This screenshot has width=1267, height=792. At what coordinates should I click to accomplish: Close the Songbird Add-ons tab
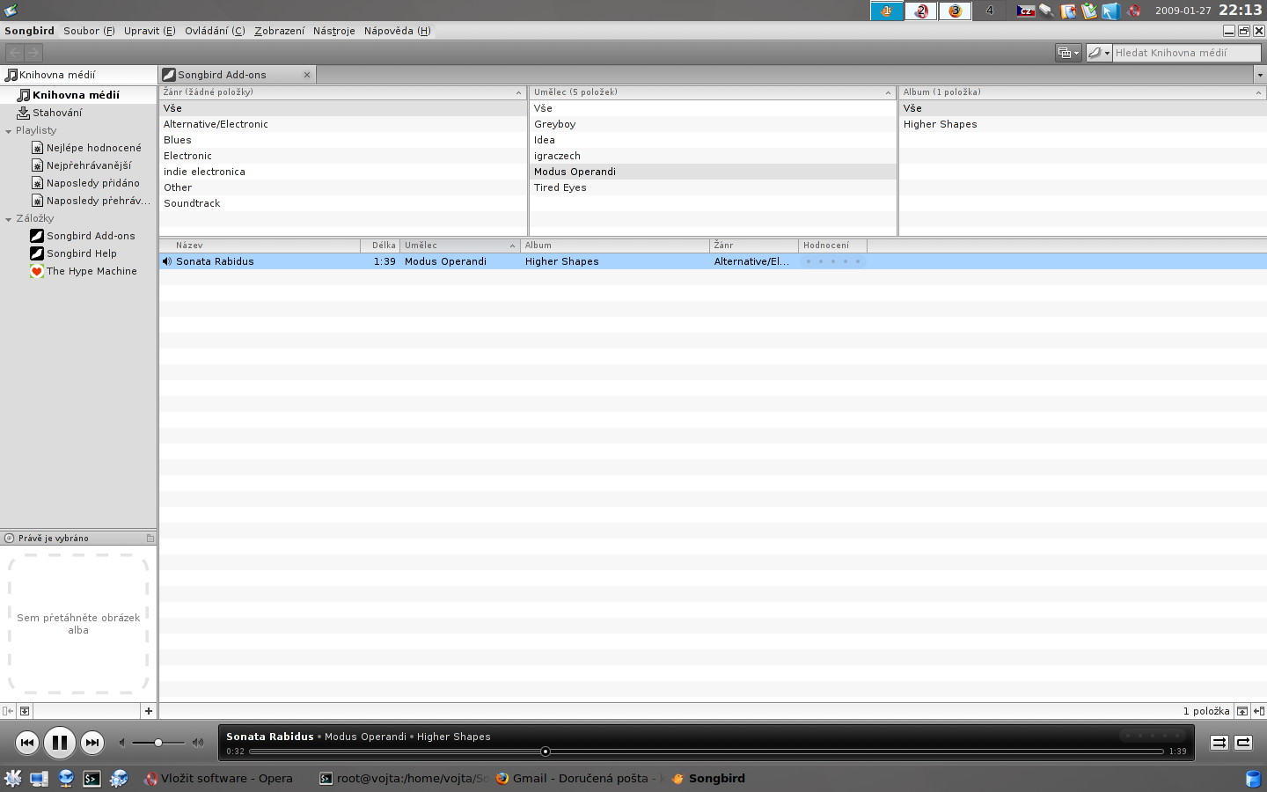(307, 75)
